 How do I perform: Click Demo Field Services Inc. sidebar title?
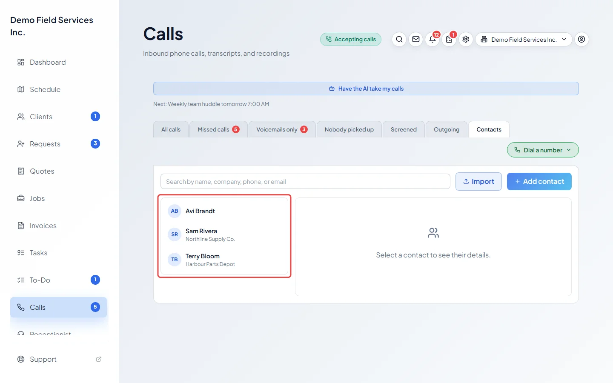[52, 26]
